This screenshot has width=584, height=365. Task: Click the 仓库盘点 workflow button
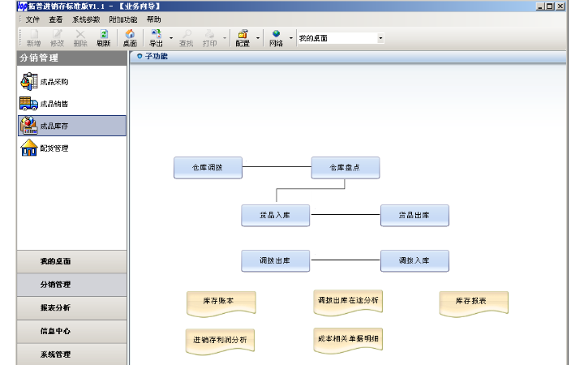click(345, 168)
